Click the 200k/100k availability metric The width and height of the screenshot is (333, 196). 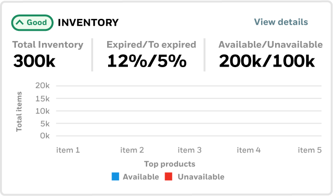click(x=267, y=61)
